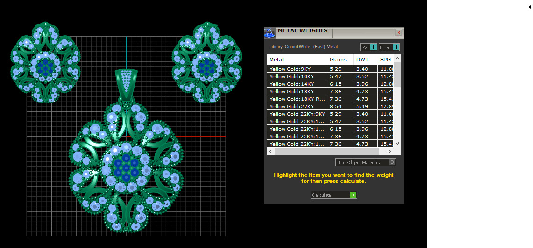Click the Library: Cutout White label
Viewport: 533px width, 248px height.
304,47
